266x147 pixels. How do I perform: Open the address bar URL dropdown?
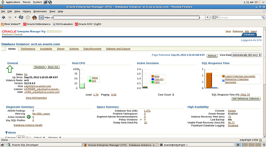(208, 17)
